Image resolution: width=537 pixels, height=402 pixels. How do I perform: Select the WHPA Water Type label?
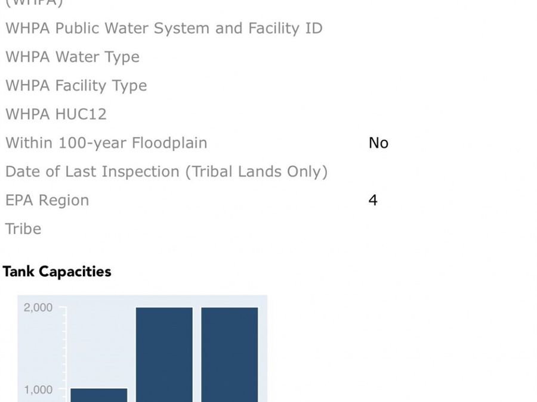click(72, 57)
